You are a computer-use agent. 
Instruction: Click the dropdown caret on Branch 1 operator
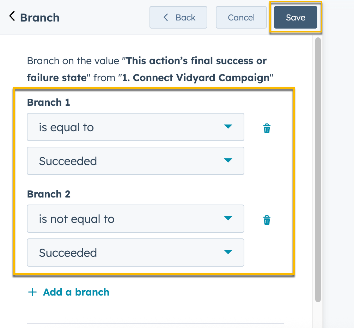tap(228, 127)
